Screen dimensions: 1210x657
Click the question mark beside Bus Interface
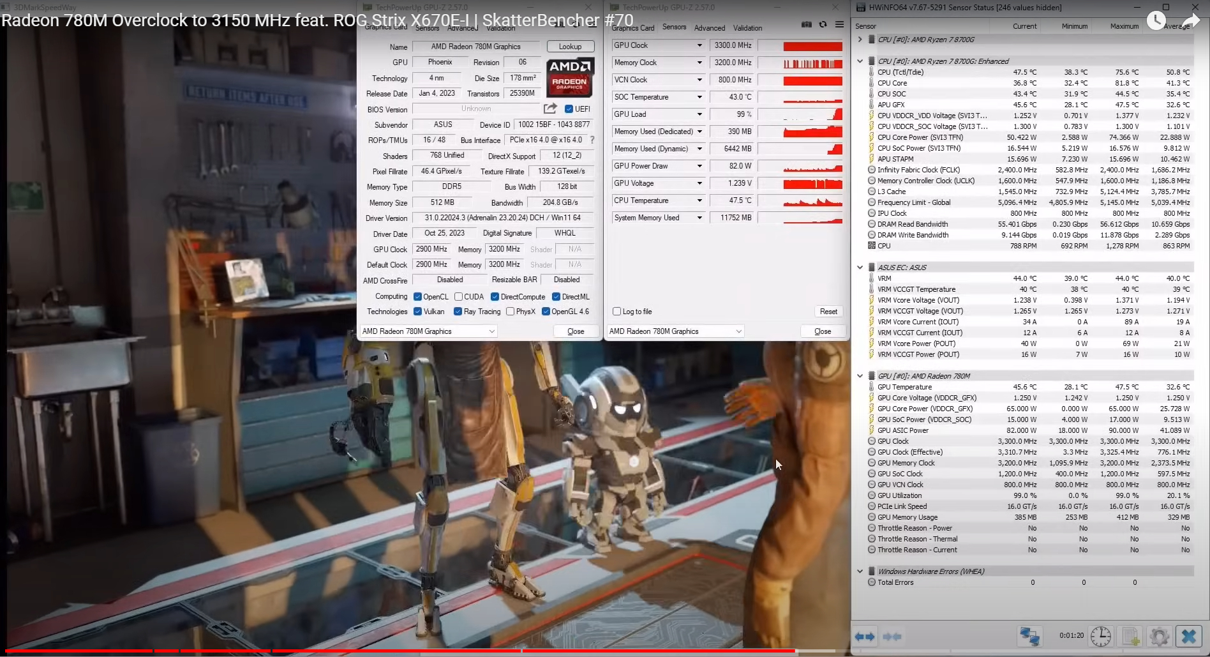[592, 140]
